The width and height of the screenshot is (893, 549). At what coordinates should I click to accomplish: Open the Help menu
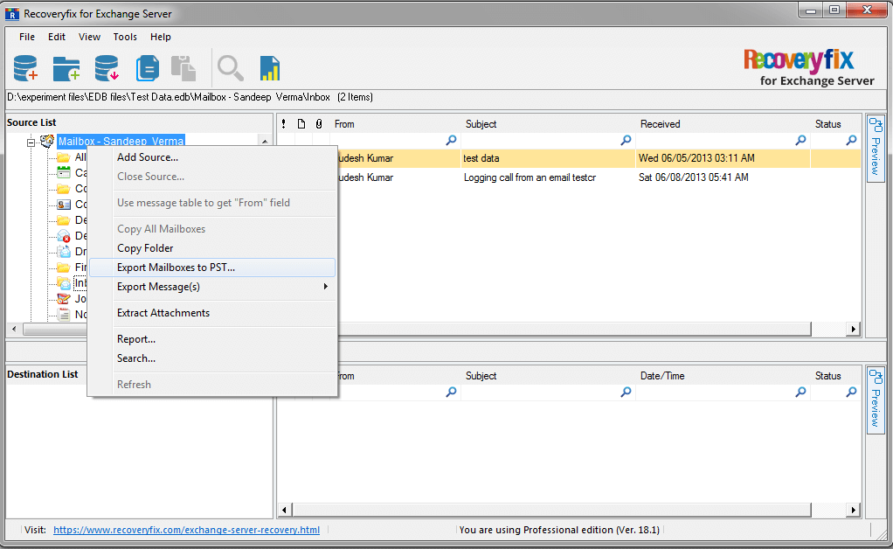[x=161, y=37]
